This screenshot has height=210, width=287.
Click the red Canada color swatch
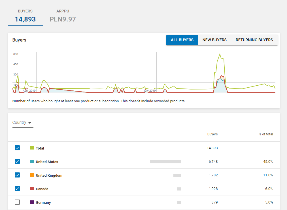coord(32,189)
